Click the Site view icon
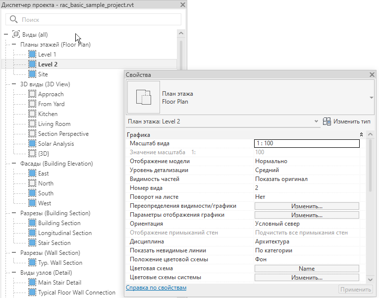This screenshot has width=379, height=298. [32, 74]
